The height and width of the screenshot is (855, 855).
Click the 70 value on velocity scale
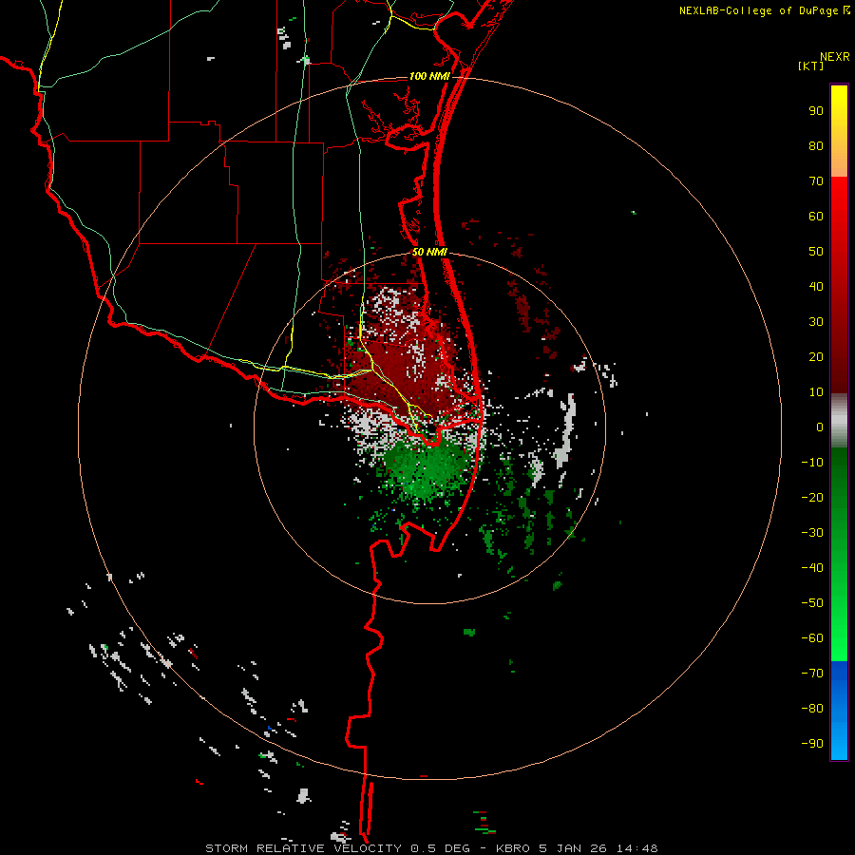coord(816,181)
